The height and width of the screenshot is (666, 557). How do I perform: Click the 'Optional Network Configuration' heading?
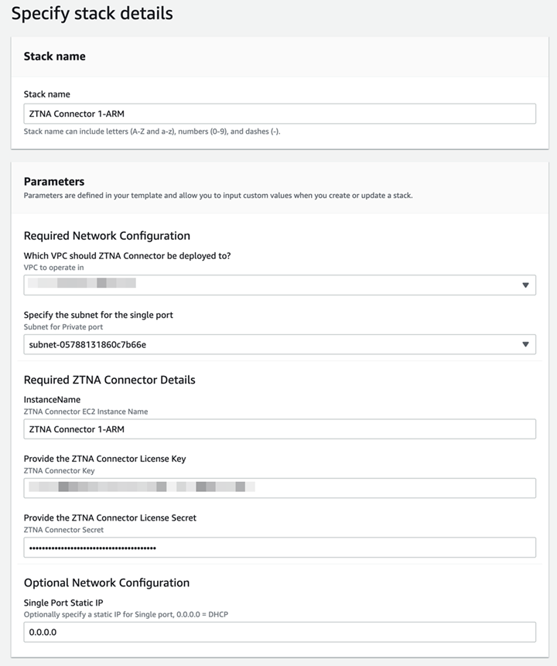(x=106, y=582)
